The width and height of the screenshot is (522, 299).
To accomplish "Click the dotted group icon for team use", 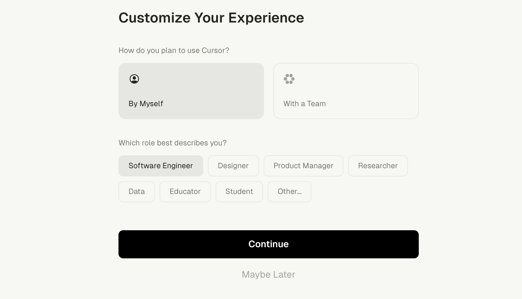I will coord(289,79).
